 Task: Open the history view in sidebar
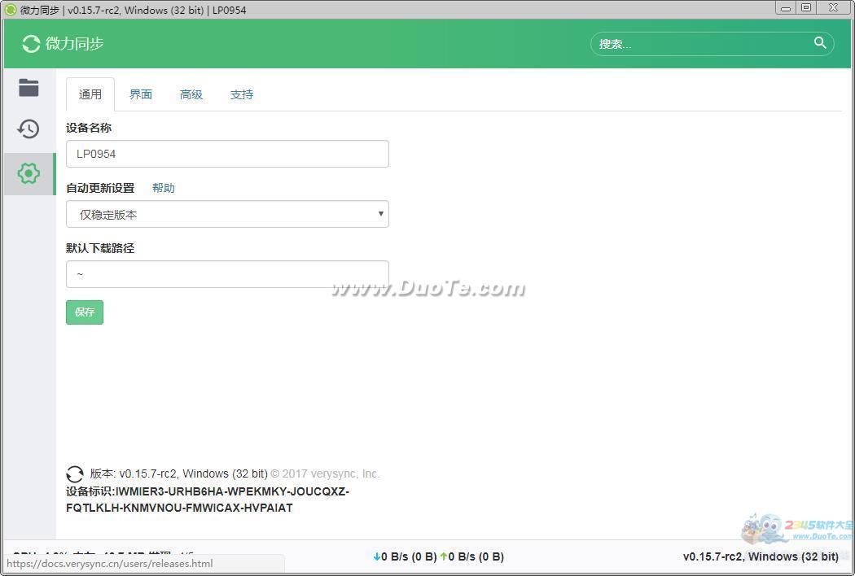(x=28, y=129)
